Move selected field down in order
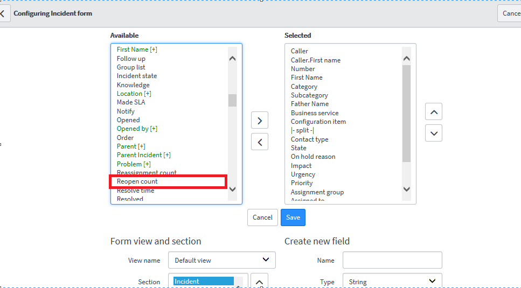The width and height of the screenshot is (521, 288). point(434,133)
